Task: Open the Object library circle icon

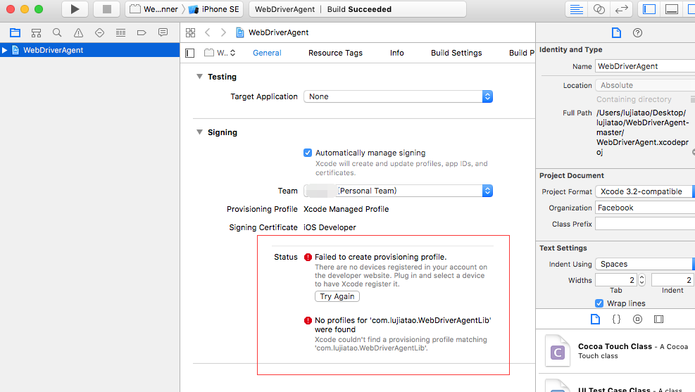Action: 637,319
